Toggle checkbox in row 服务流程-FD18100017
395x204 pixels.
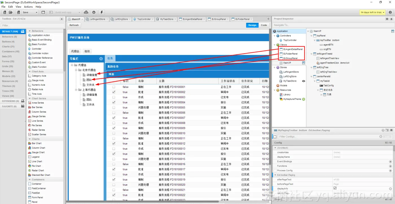114,169
